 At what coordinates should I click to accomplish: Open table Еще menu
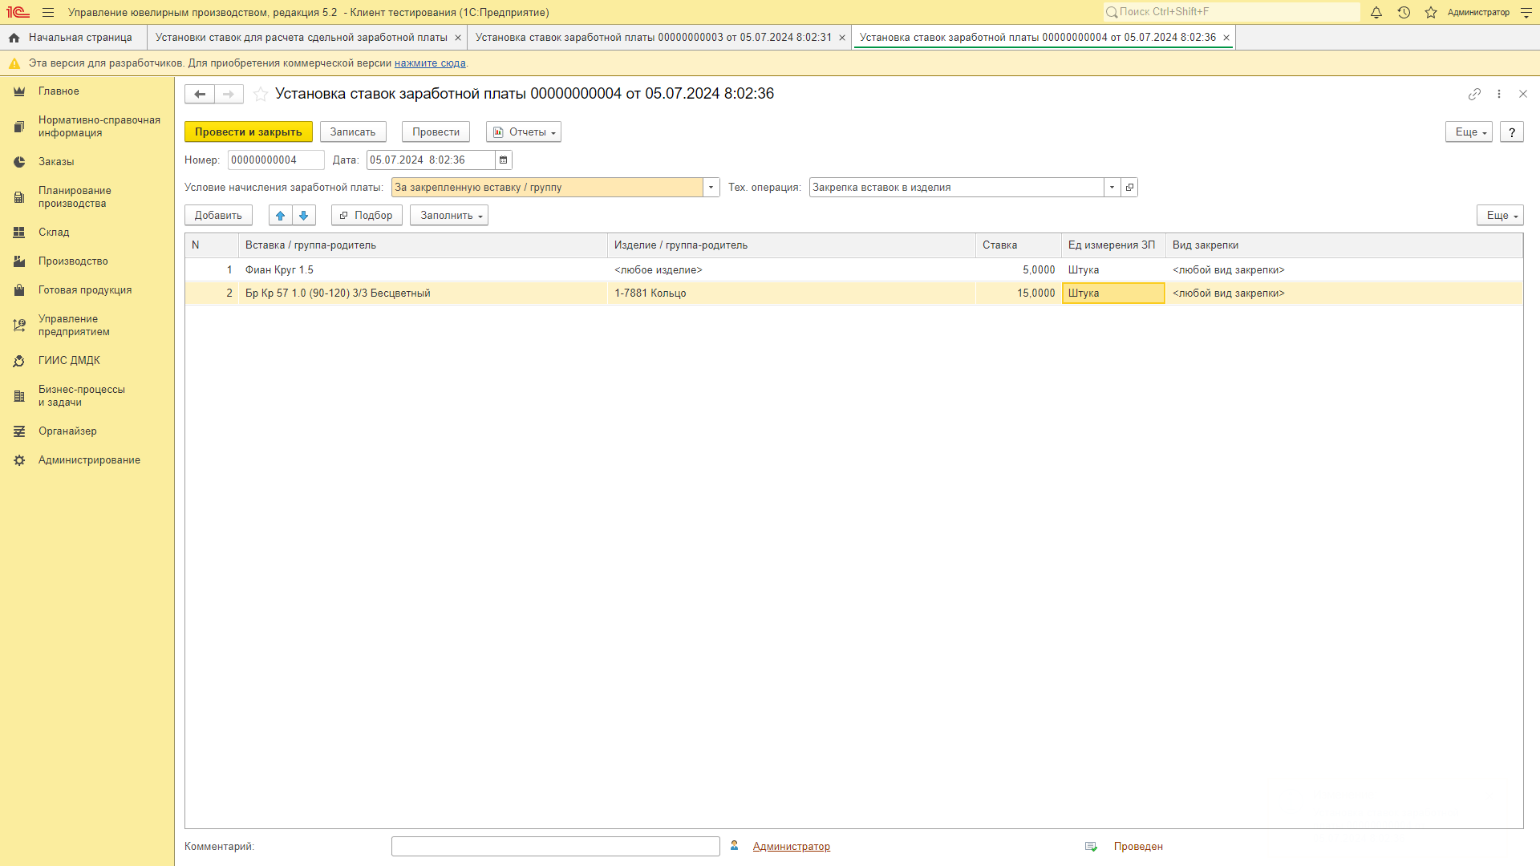tap(1500, 216)
